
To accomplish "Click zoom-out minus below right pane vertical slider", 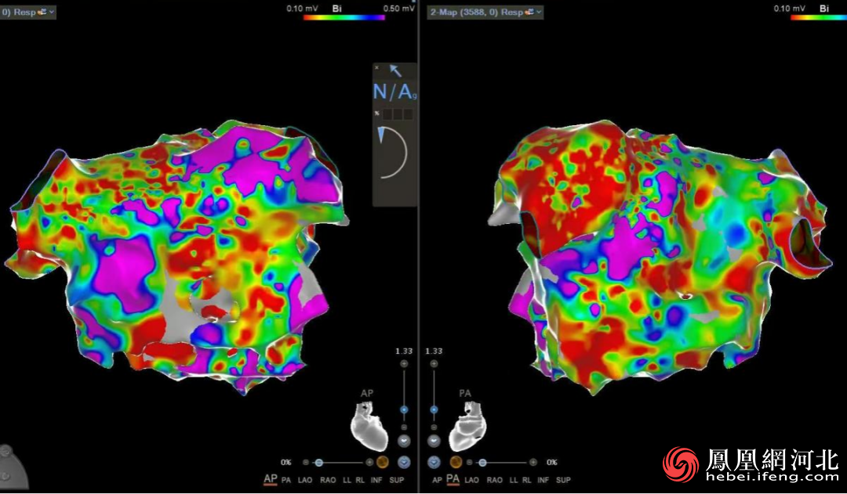I will click(434, 427).
